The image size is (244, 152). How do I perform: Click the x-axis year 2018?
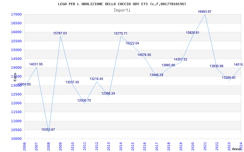[169, 146]
